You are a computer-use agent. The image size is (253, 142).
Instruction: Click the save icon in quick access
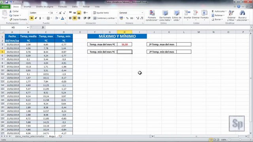pos(7,2)
